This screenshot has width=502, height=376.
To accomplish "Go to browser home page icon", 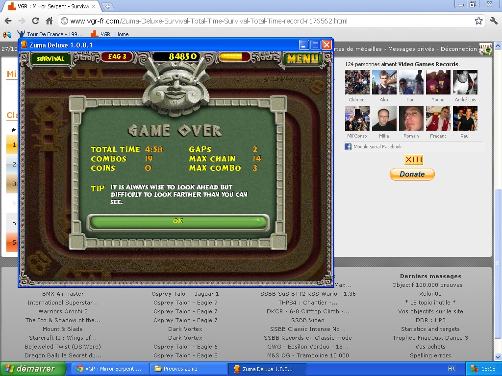I will tap(49, 21).
